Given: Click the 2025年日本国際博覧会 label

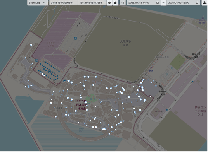Looking at the screenshot, I should 82,105.
